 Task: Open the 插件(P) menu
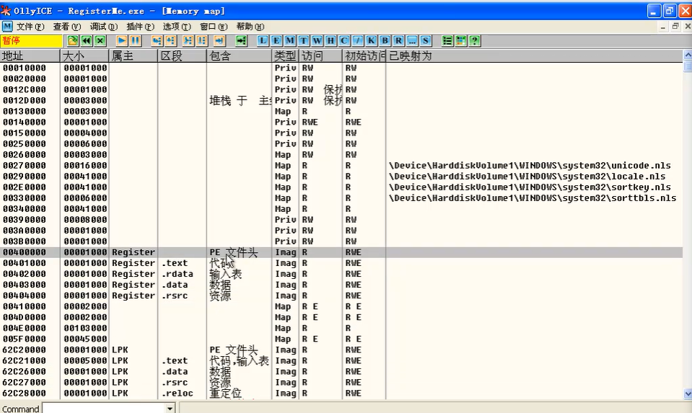140,27
